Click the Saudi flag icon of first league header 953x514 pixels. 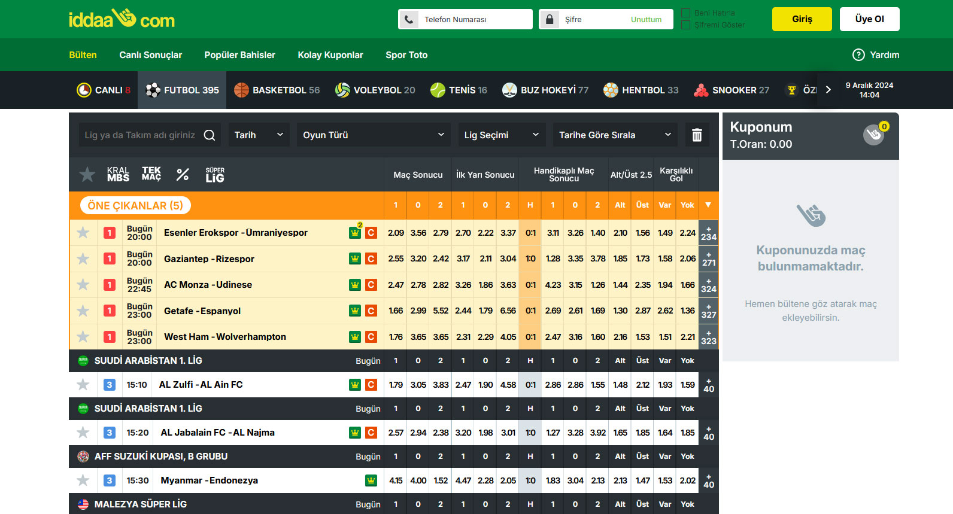[x=83, y=361]
